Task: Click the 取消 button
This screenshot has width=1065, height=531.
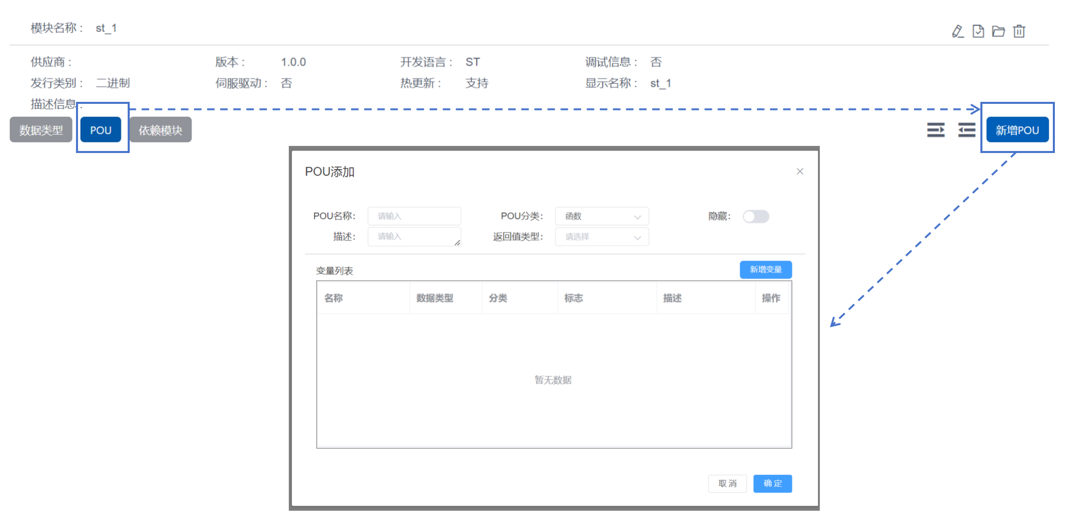Action: [x=727, y=483]
